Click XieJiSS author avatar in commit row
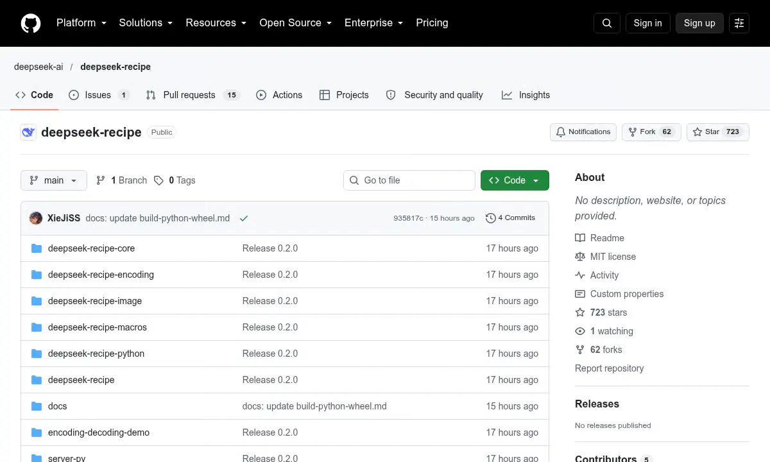Screen dimensions: 770x462 click(36, 218)
